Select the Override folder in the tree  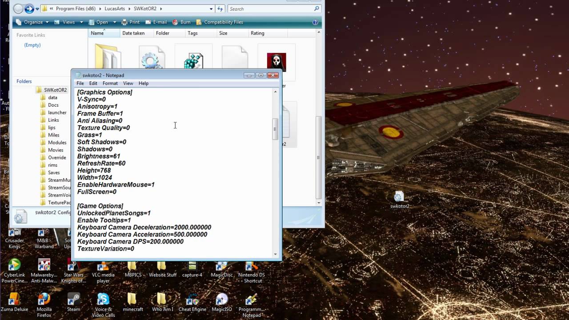[57, 157]
